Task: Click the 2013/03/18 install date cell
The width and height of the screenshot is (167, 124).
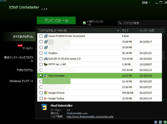Action: click(146, 76)
